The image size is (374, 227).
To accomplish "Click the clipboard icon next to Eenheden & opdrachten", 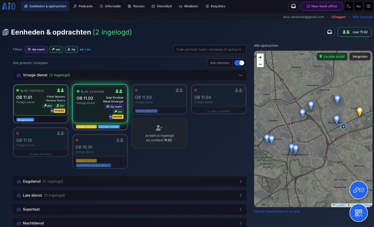I will click(5, 32).
